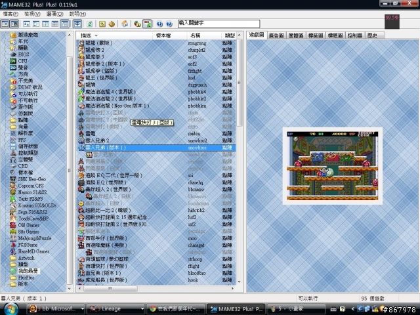Select the CPU folder in tree
This screenshot has width=420, height=315.
click(x=22, y=61)
